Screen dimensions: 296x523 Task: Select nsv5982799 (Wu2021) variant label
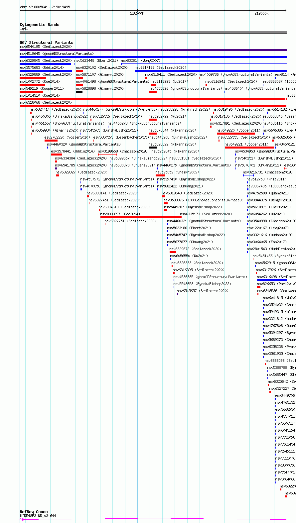coord(167,116)
